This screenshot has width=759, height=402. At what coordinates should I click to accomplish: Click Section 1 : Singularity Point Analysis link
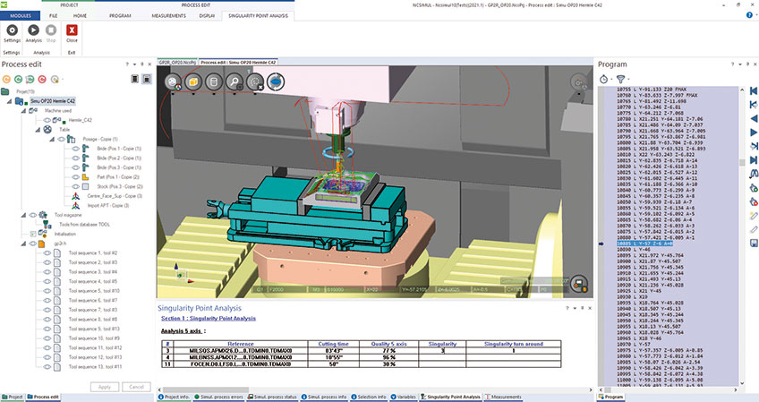point(208,319)
